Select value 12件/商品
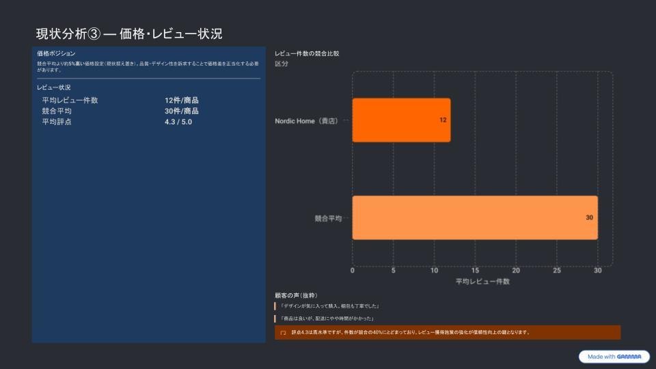Screen dimensions: 656x369 click(182, 100)
